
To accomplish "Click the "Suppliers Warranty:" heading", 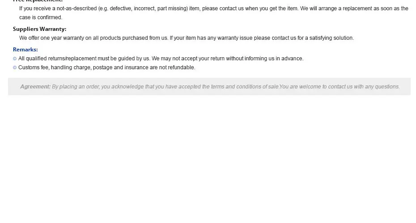I will click(39, 29).
